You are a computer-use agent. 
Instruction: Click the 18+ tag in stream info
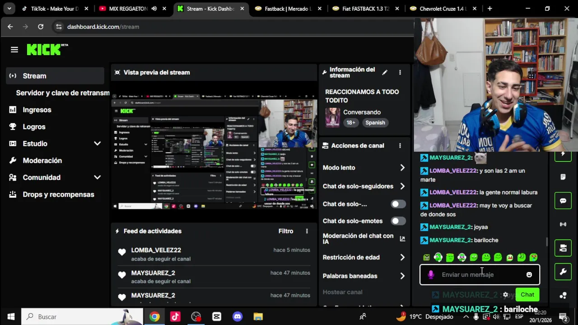(x=351, y=123)
